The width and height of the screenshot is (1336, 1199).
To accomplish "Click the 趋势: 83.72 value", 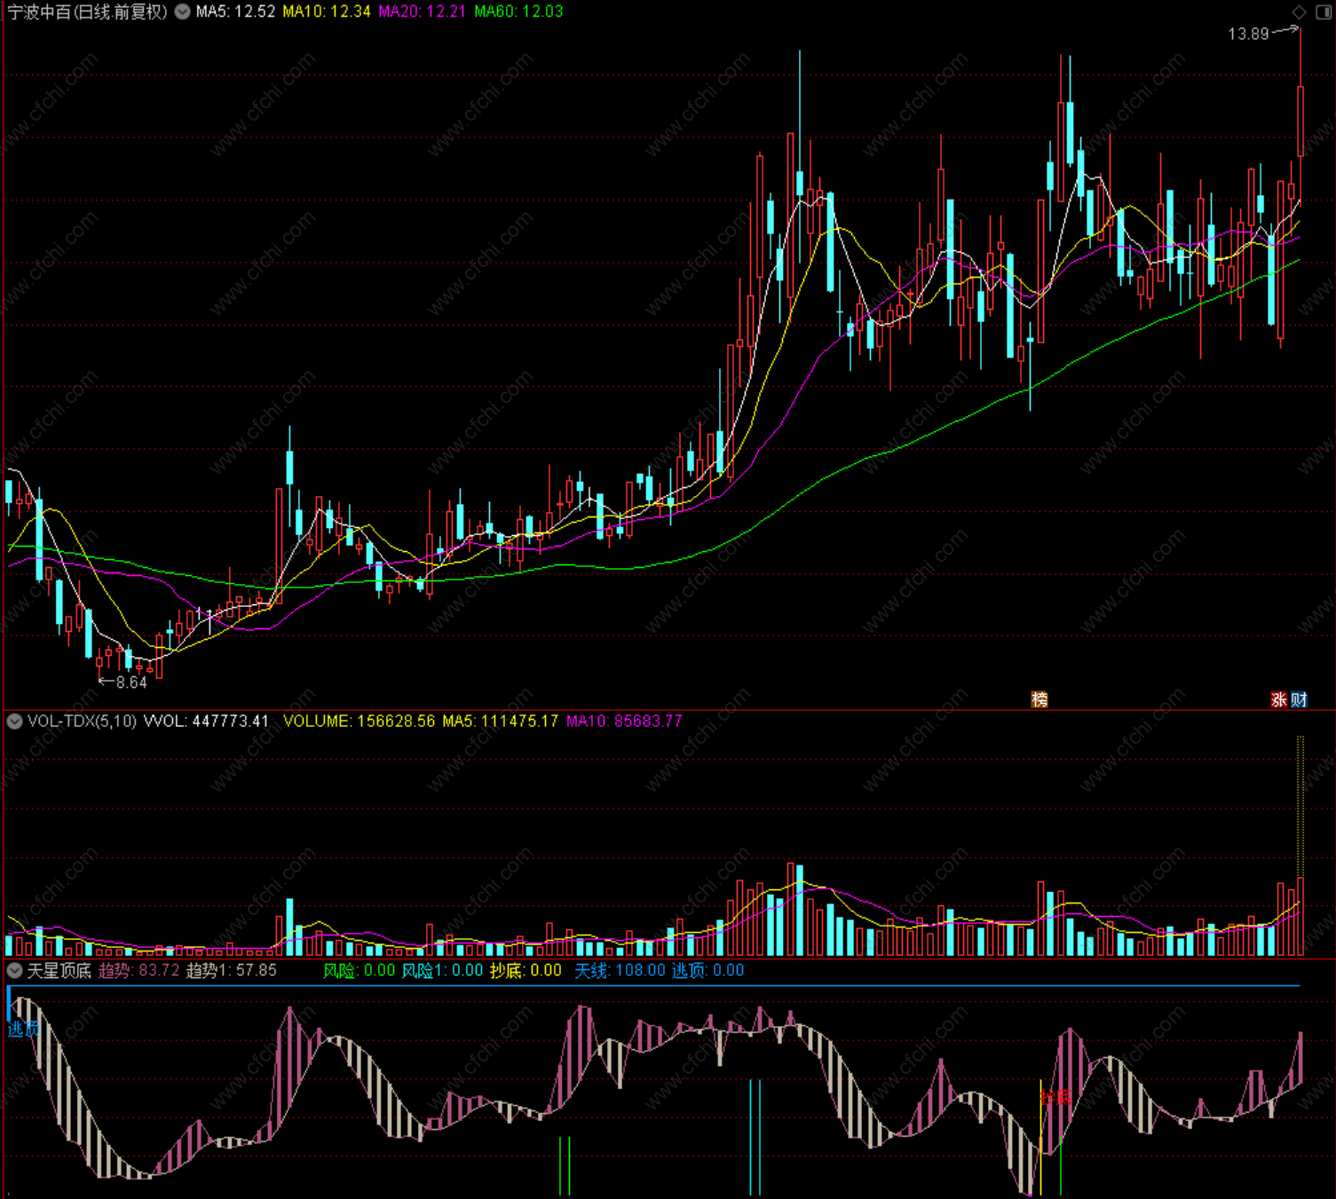I will 138,970.
